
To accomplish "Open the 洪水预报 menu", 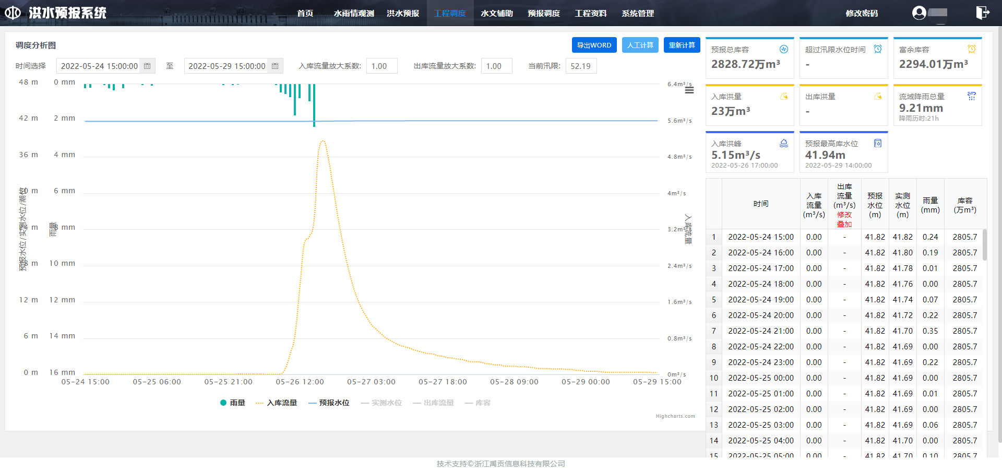I will pyautogui.click(x=403, y=13).
